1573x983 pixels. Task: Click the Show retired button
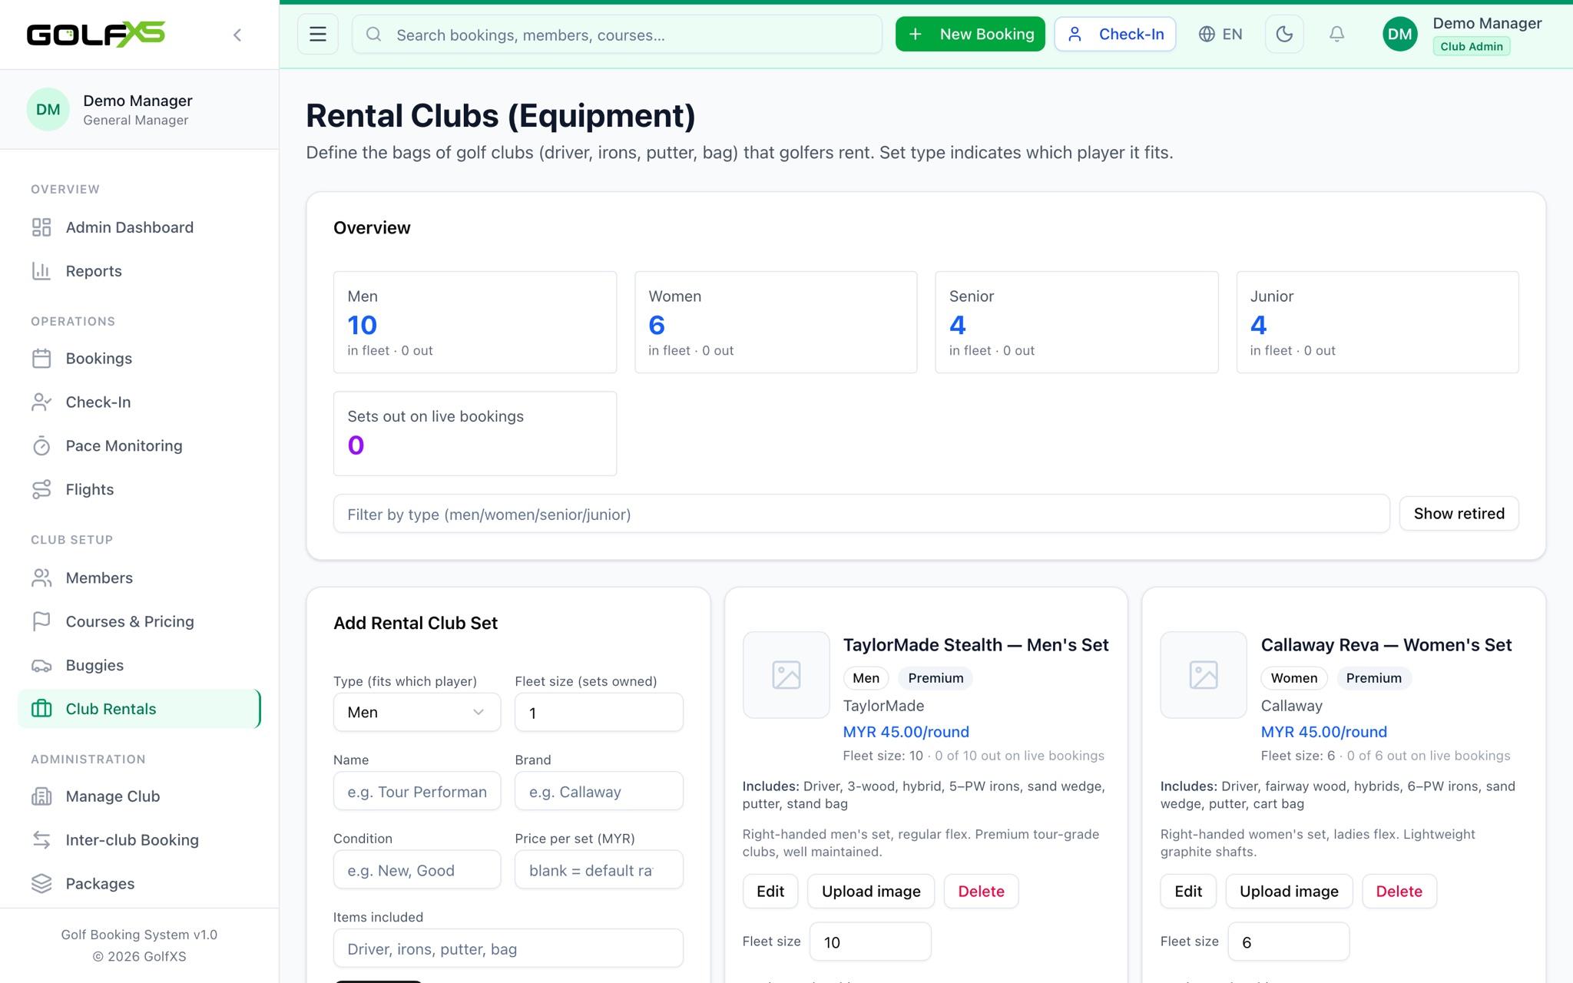click(1459, 514)
